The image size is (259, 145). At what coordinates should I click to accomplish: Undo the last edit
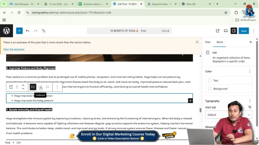coord(28,31)
